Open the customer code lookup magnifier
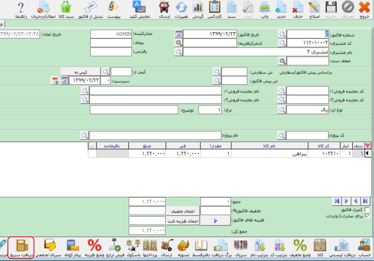Image resolution: width=374 pixels, height=261 pixels. click(282, 43)
